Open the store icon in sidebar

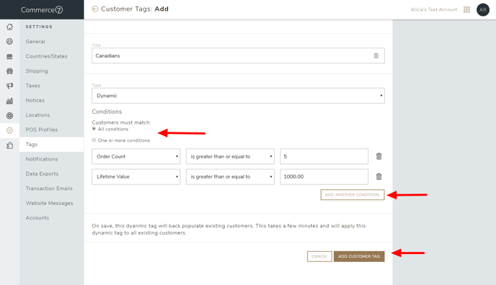[9, 56]
